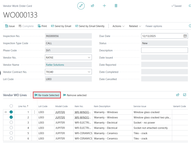Click WR-WINDO item number in line 2
This screenshot has height=143, width=191.
click(x=83, y=117)
